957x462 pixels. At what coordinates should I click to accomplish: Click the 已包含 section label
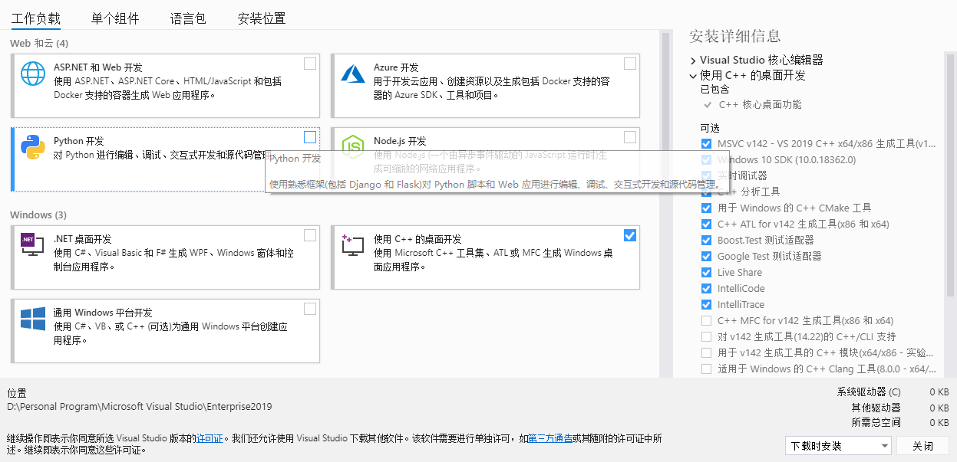[714, 89]
